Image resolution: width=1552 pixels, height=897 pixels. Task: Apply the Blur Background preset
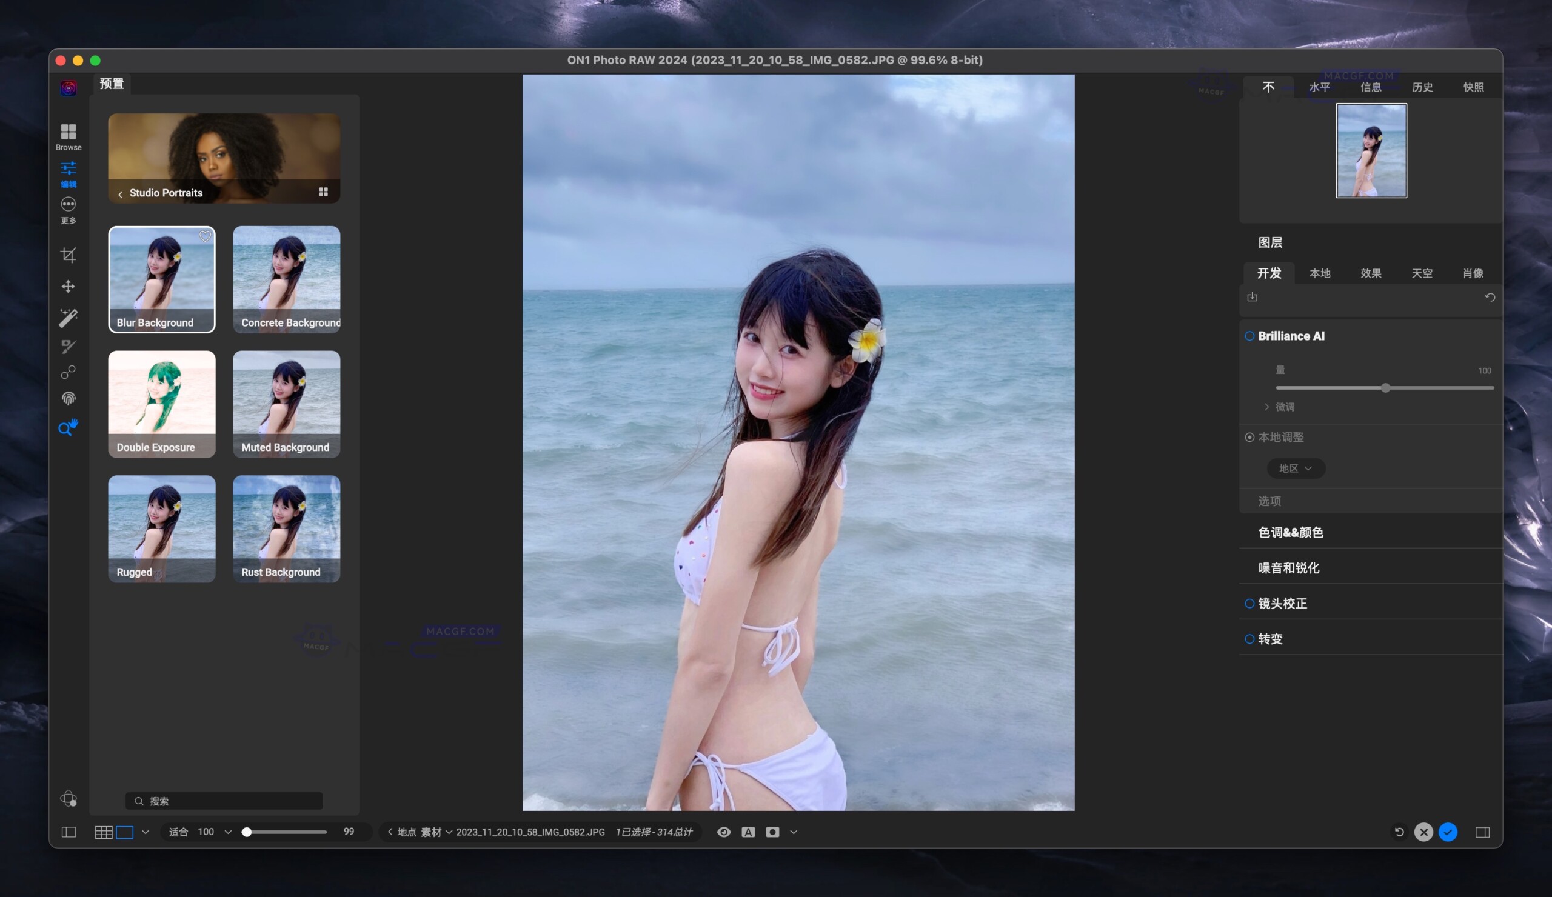(x=161, y=279)
